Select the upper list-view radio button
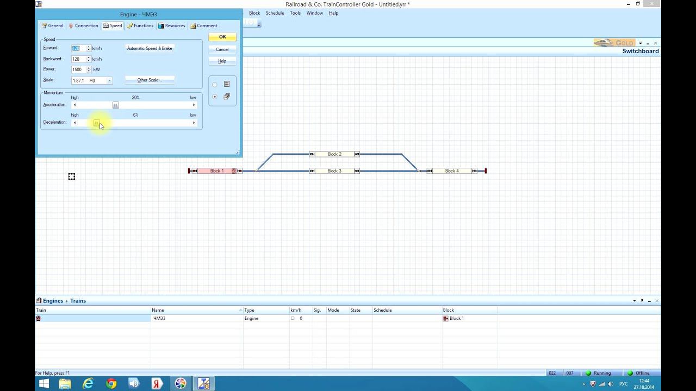Screen dimensions: 696x391 214,85
